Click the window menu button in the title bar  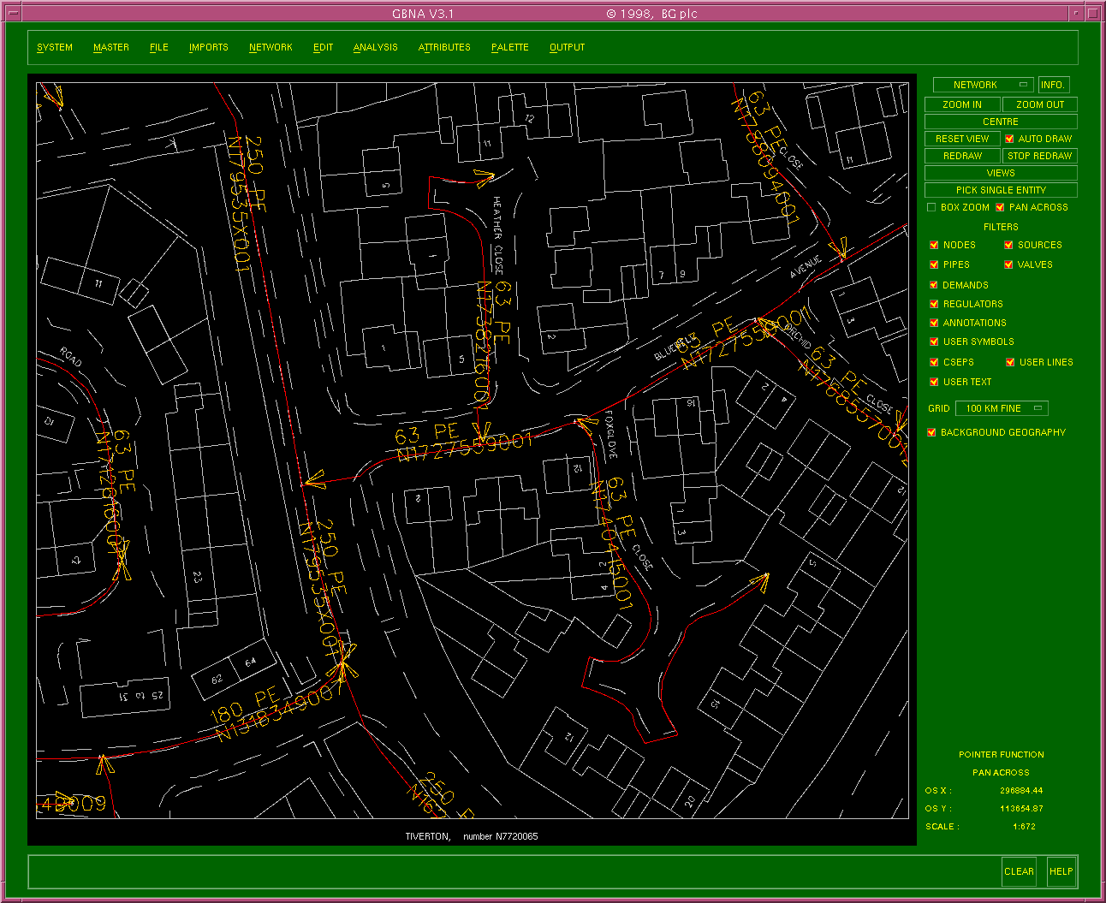point(12,13)
